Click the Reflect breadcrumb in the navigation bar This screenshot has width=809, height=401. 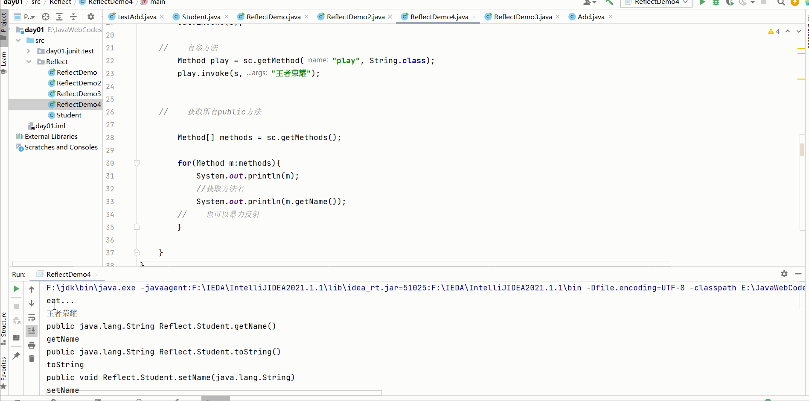click(60, 2)
